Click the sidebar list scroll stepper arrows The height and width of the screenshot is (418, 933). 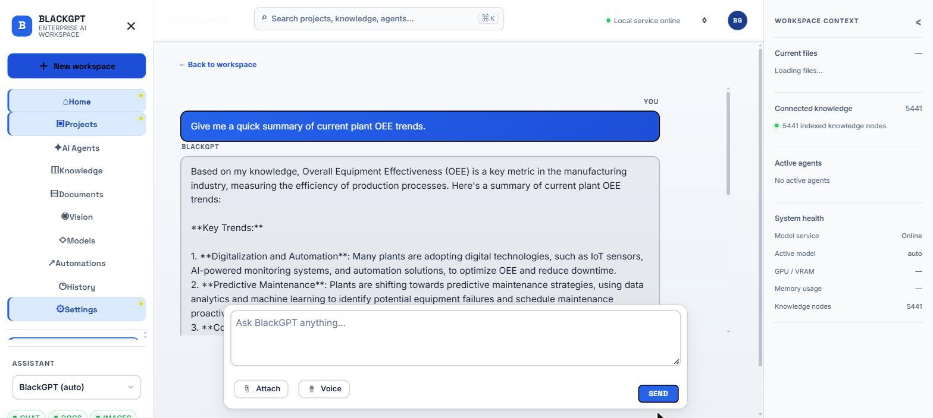tap(145, 335)
